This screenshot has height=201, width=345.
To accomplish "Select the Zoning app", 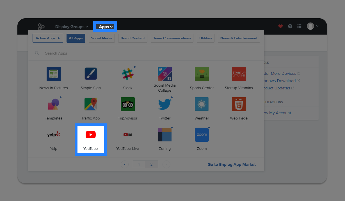I will coord(165,135).
